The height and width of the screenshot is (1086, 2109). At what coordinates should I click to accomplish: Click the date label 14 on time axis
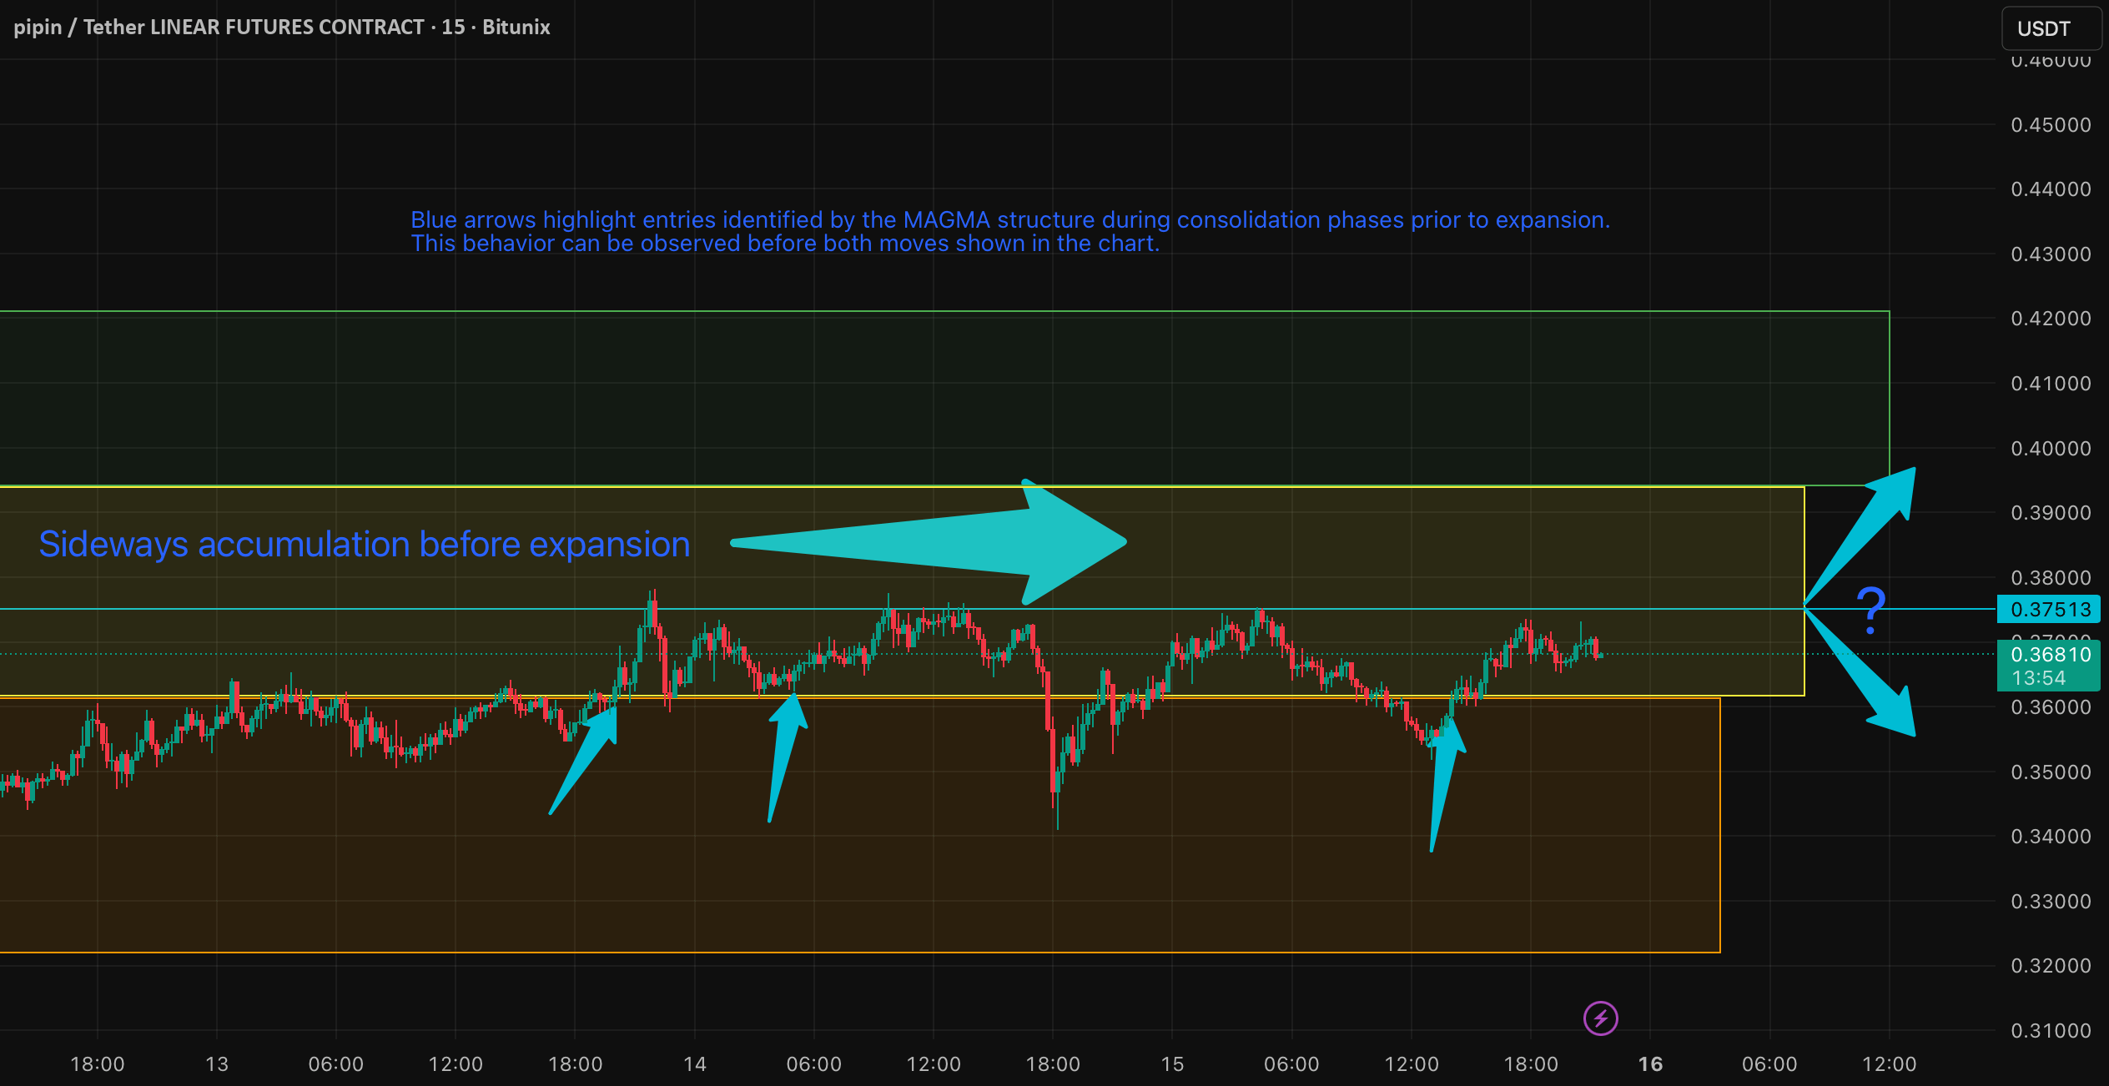pyautogui.click(x=694, y=1064)
